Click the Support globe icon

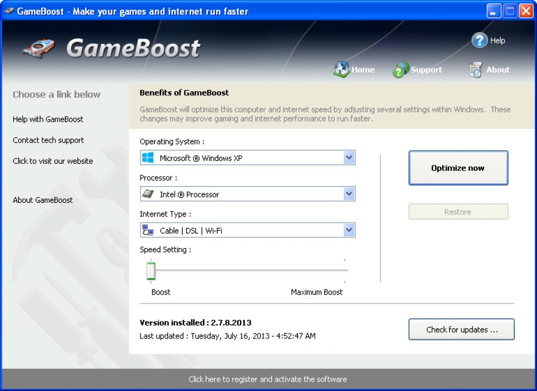point(400,70)
